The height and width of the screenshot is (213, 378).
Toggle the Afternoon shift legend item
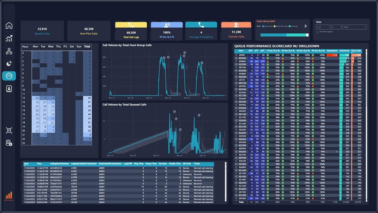click(267, 26)
